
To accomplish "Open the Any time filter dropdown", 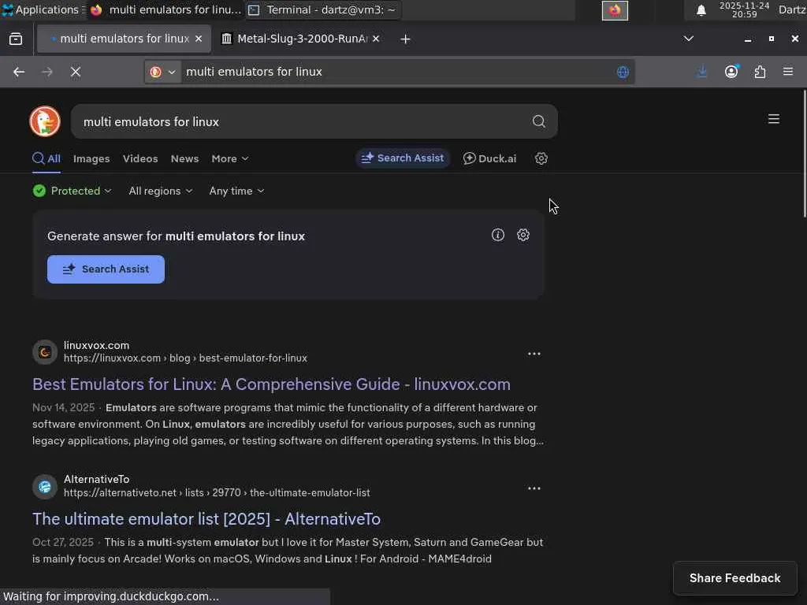I will (x=236, y=191).
